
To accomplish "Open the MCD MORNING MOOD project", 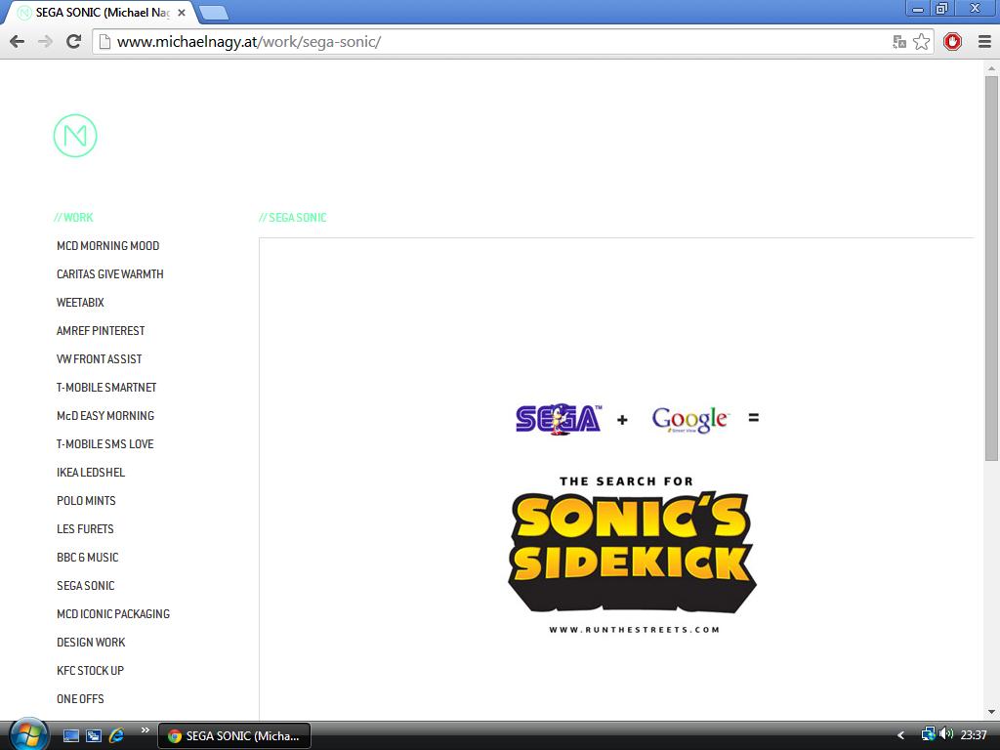I will (107, 246).
